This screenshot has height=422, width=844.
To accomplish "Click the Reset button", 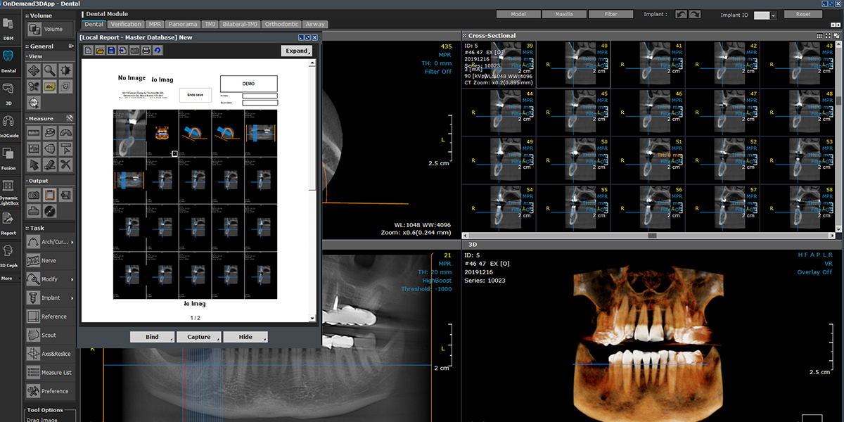I will 803,14.
